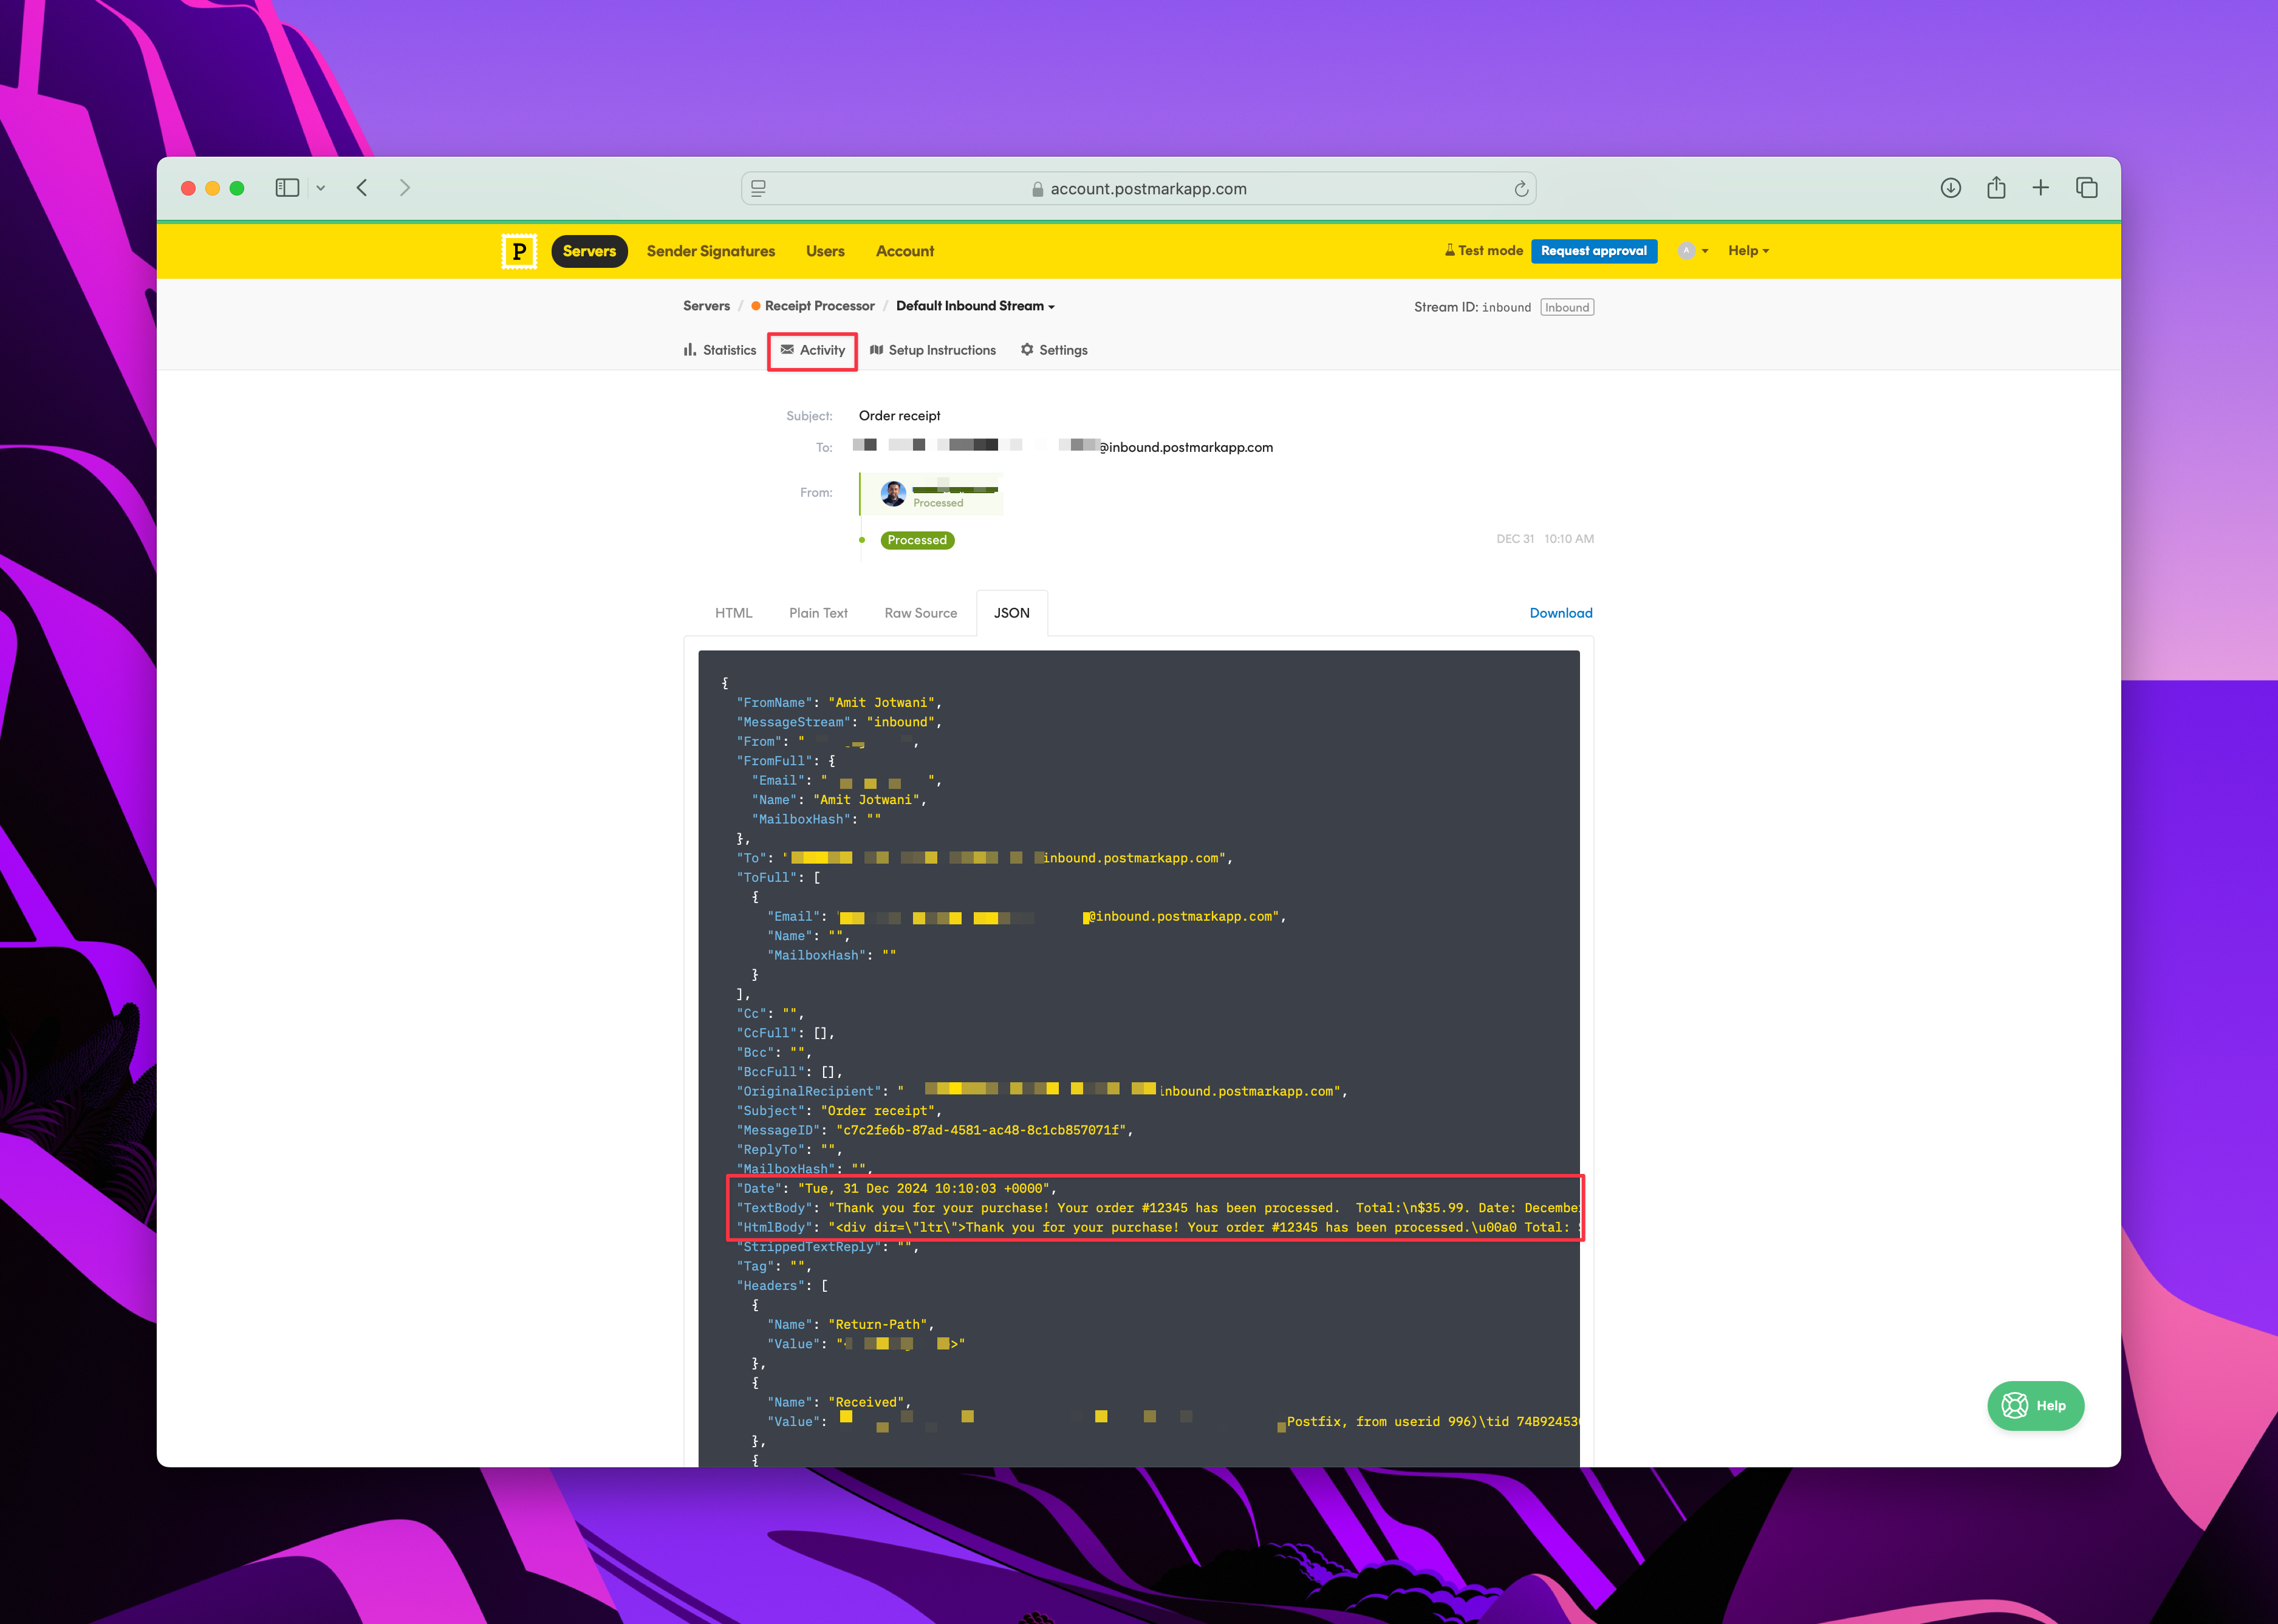Switch to the Plain Text view tab
The image size is (2278, 1624).
(x=818, y=613)
